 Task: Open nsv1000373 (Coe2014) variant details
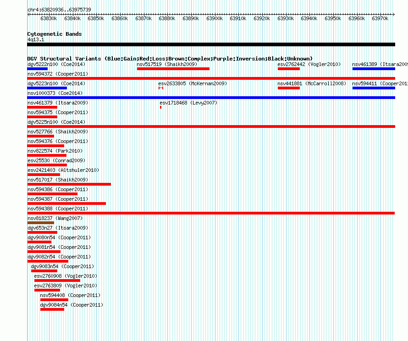coord(55,93)
